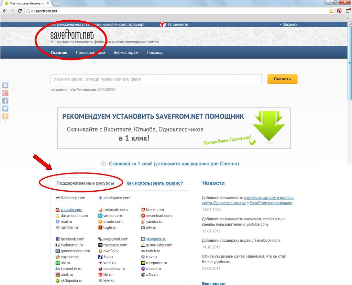Bookmark page with the star icon
The image size is (352, 285).
point(331,11)
